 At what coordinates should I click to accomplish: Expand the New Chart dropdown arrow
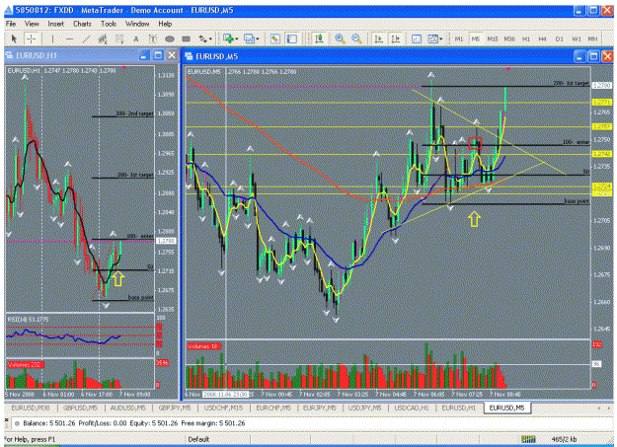coord(237,38)
